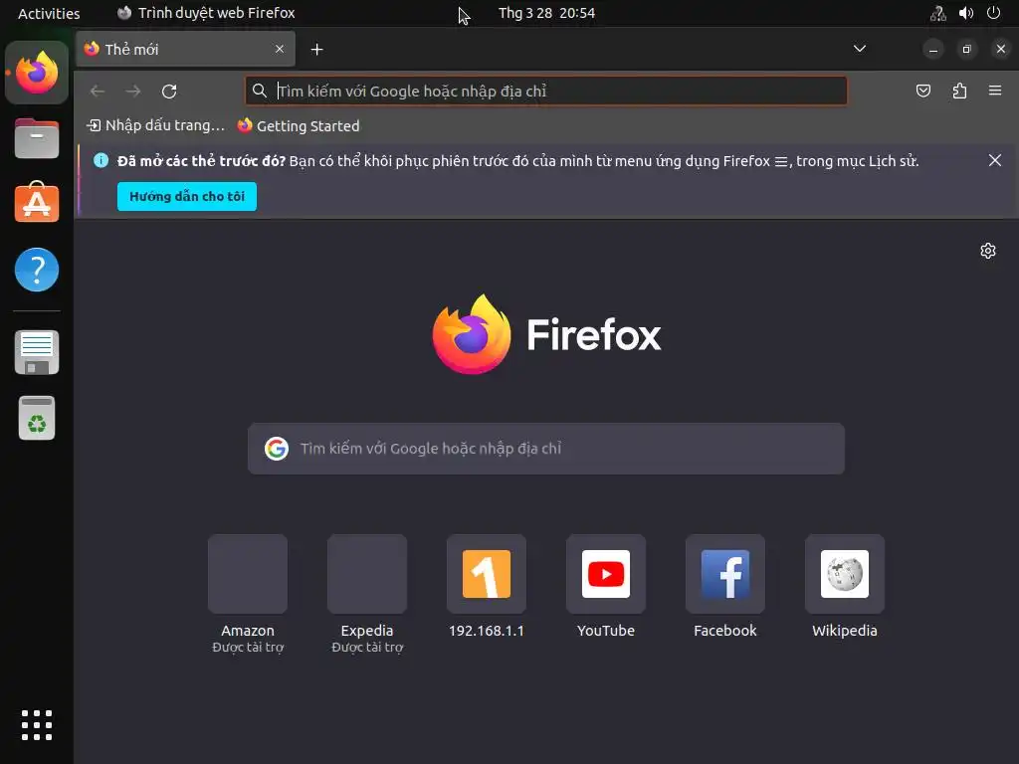Click the volume speaker icon
This screenshot has height=764, width=1019.
pyautogui.click(x=966, y=13)
